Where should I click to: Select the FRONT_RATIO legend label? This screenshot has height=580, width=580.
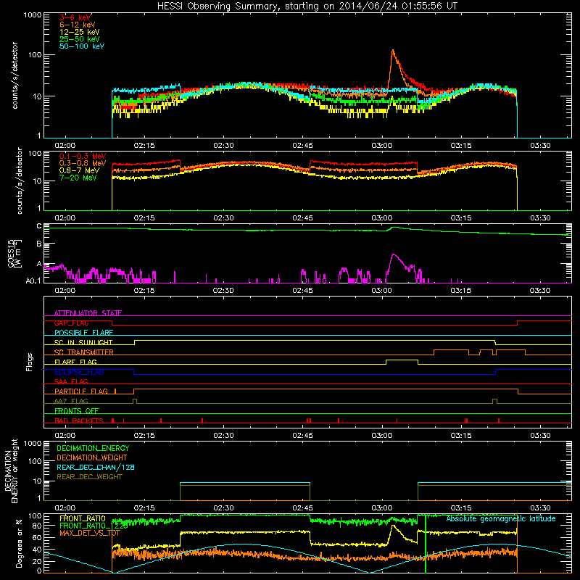click(x=83, y=518)
